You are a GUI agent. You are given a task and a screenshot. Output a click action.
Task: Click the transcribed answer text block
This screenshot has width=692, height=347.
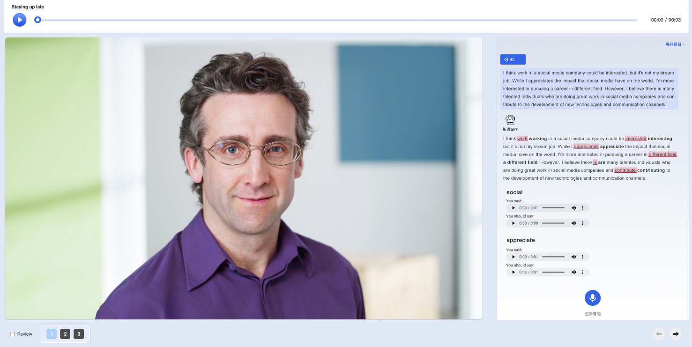pos(589,89)
